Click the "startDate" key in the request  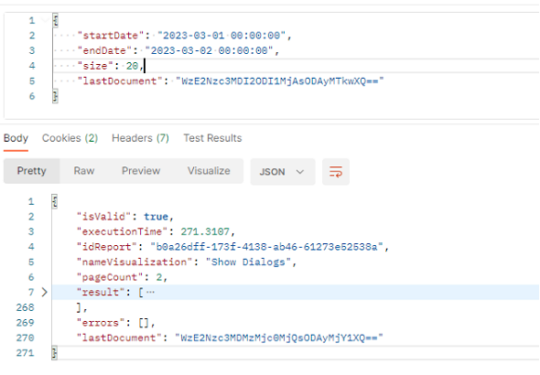coord(111,36)
